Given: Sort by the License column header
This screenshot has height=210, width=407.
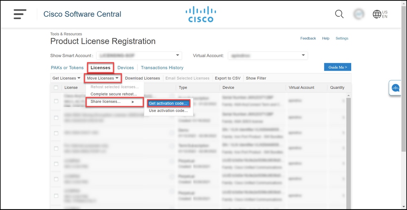Looking at the screenshot, I should [71, 88].
